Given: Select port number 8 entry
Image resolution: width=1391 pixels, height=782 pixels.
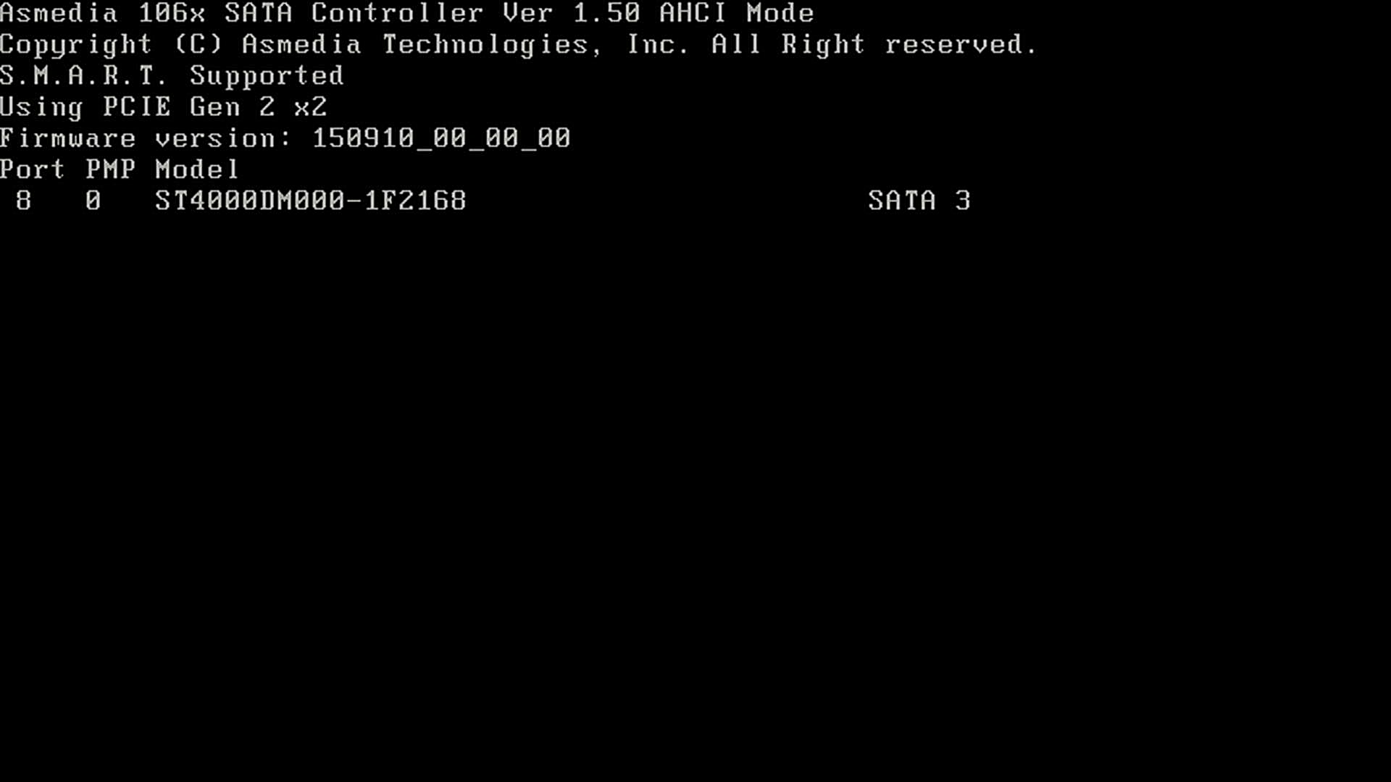Looking at the screenshot, I should click(24, 201).
